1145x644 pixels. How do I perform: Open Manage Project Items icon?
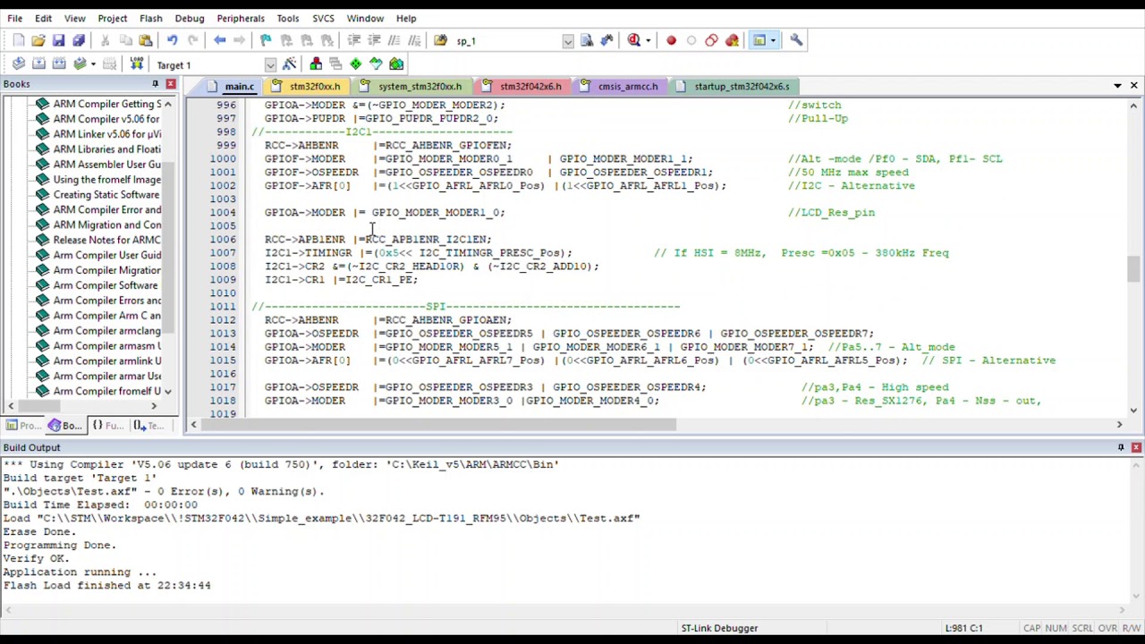click(316, 64)
